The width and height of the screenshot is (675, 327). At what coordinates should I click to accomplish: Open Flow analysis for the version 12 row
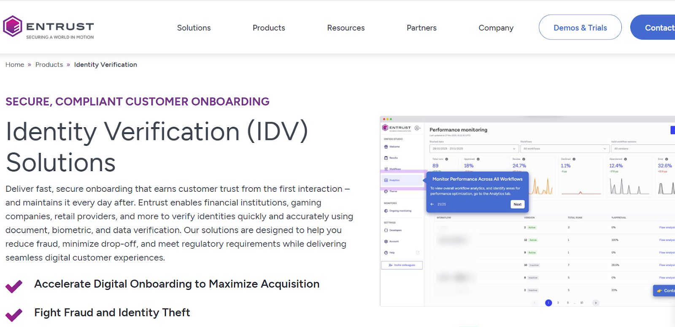(x=667, y=240)
